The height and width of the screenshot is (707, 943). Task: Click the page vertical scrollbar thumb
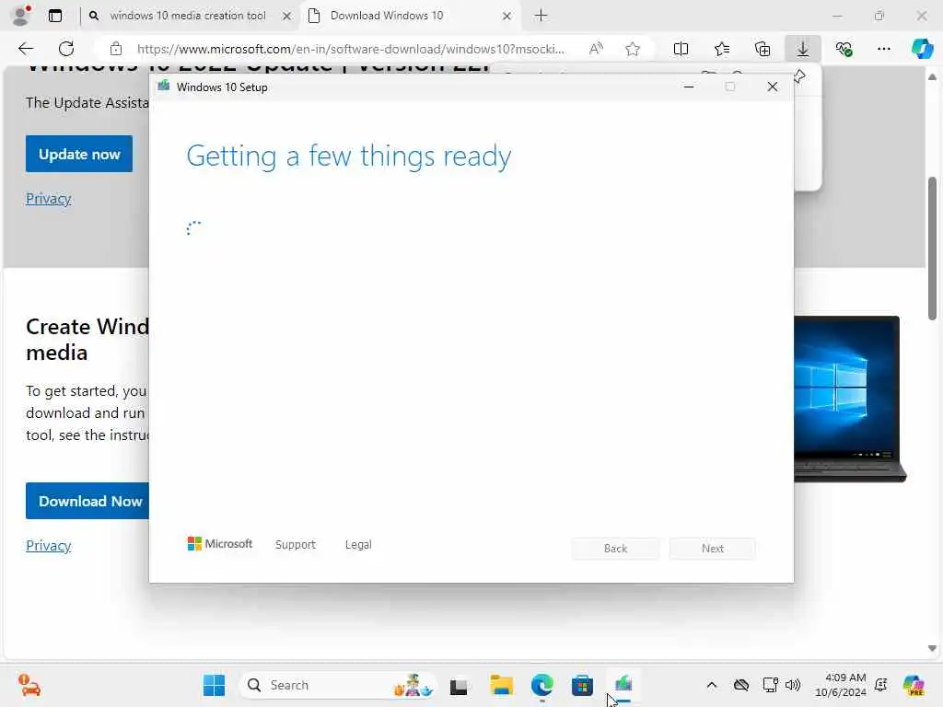click(x=932, y=249)
